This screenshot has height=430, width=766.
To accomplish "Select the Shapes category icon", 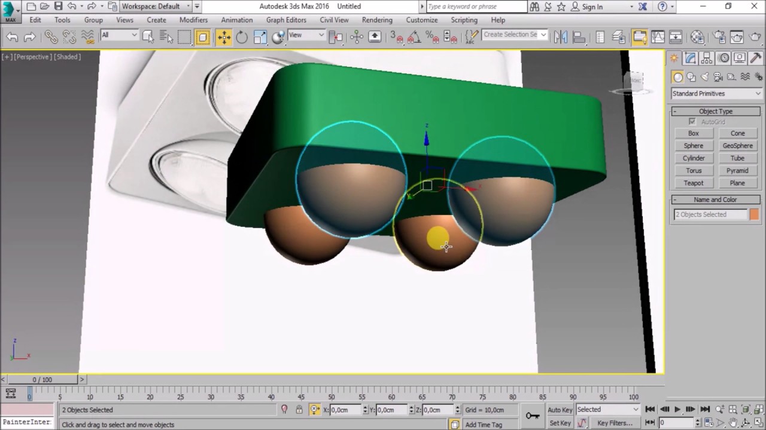I will 691,77.
